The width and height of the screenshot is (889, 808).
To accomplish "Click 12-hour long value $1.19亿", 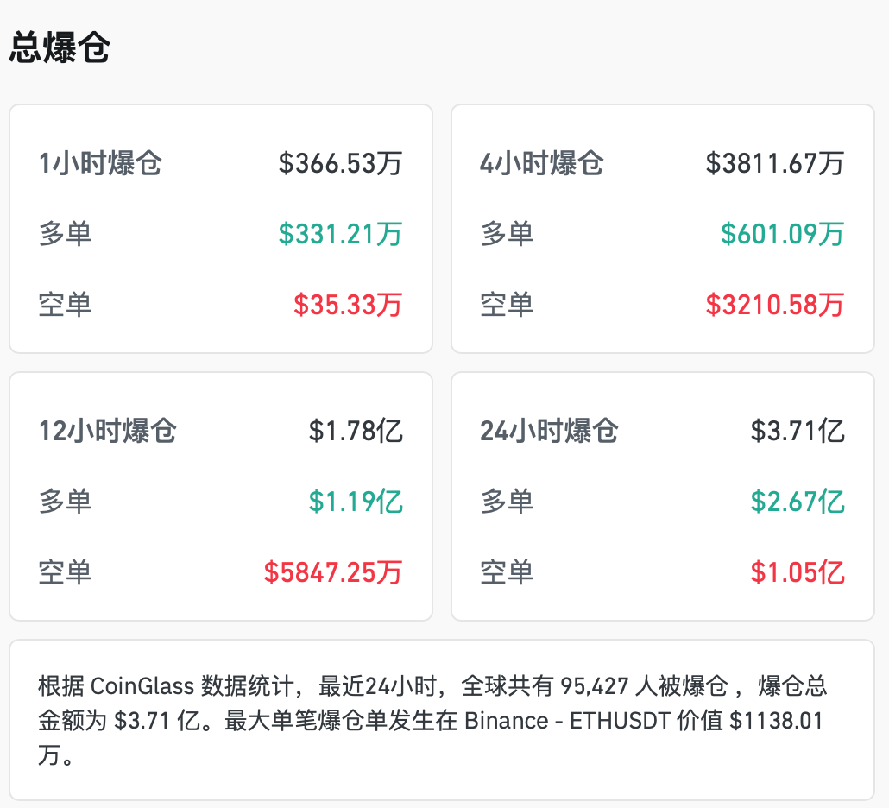I will (x=356, y=502).
